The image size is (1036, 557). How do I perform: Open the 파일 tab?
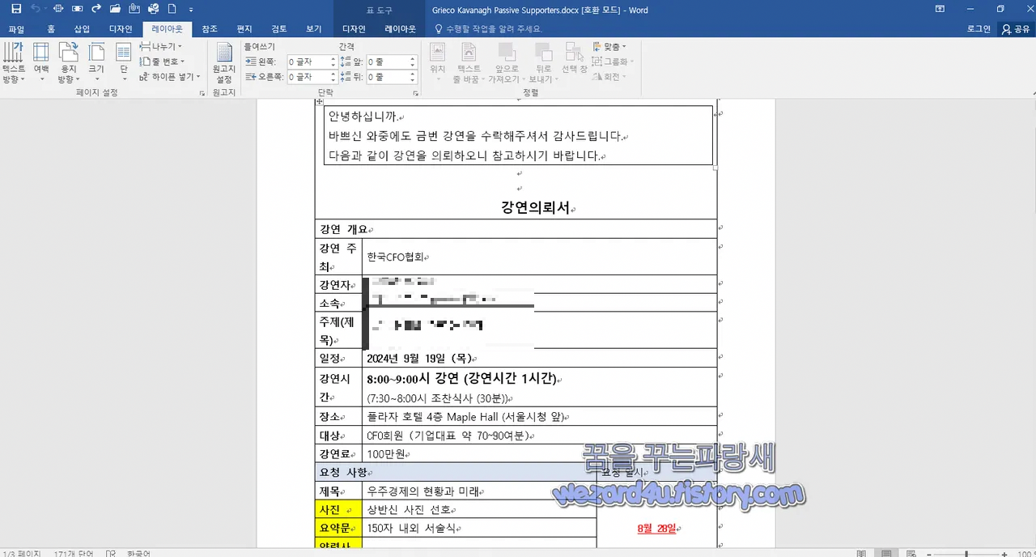(x=16, y=29)
